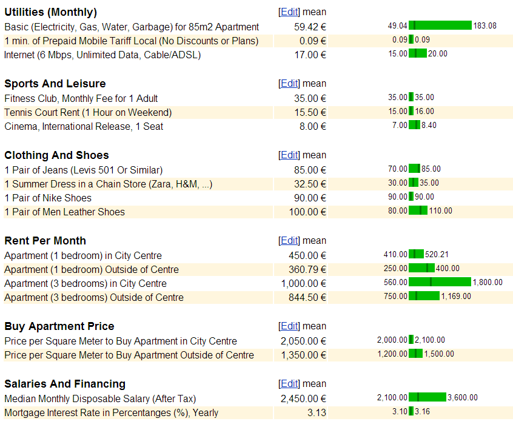Click the Tennis Court Rent label
The image size is (513, 427).
point(88,113)
